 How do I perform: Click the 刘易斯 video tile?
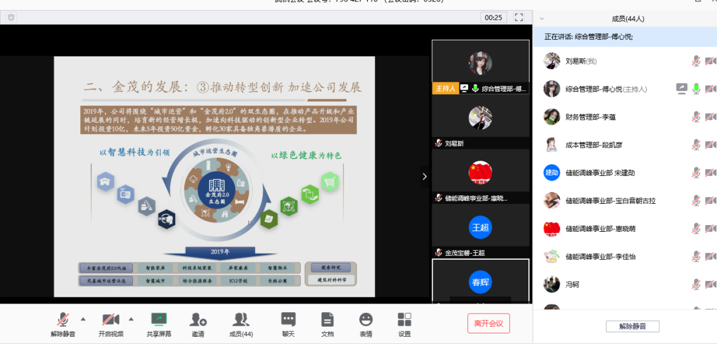(481, 122)
